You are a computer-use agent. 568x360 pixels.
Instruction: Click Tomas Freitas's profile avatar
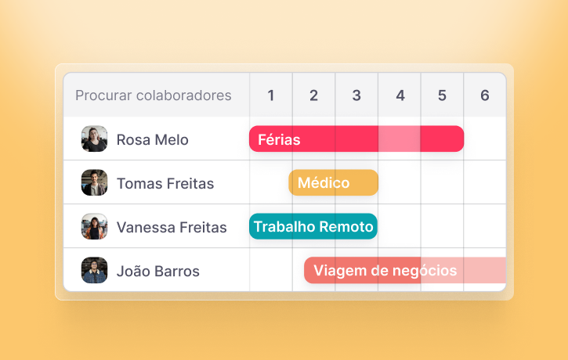coord(94,183)
